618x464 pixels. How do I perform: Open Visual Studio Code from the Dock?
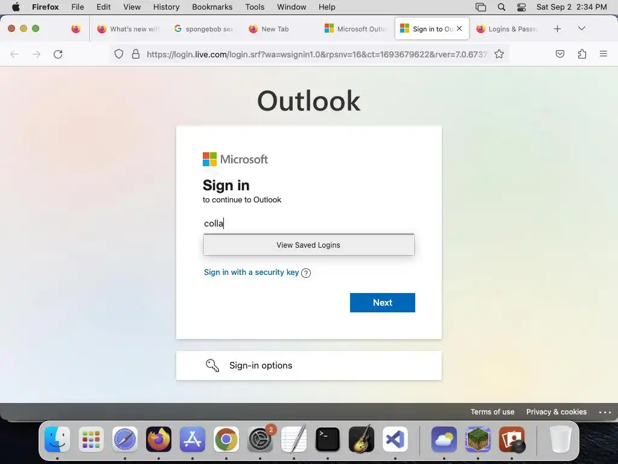[x=395, y=439]
